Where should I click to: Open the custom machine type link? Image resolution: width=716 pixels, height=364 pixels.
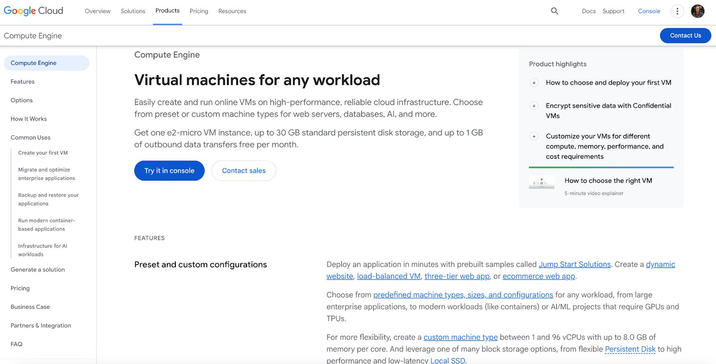(x=460, y=337)
